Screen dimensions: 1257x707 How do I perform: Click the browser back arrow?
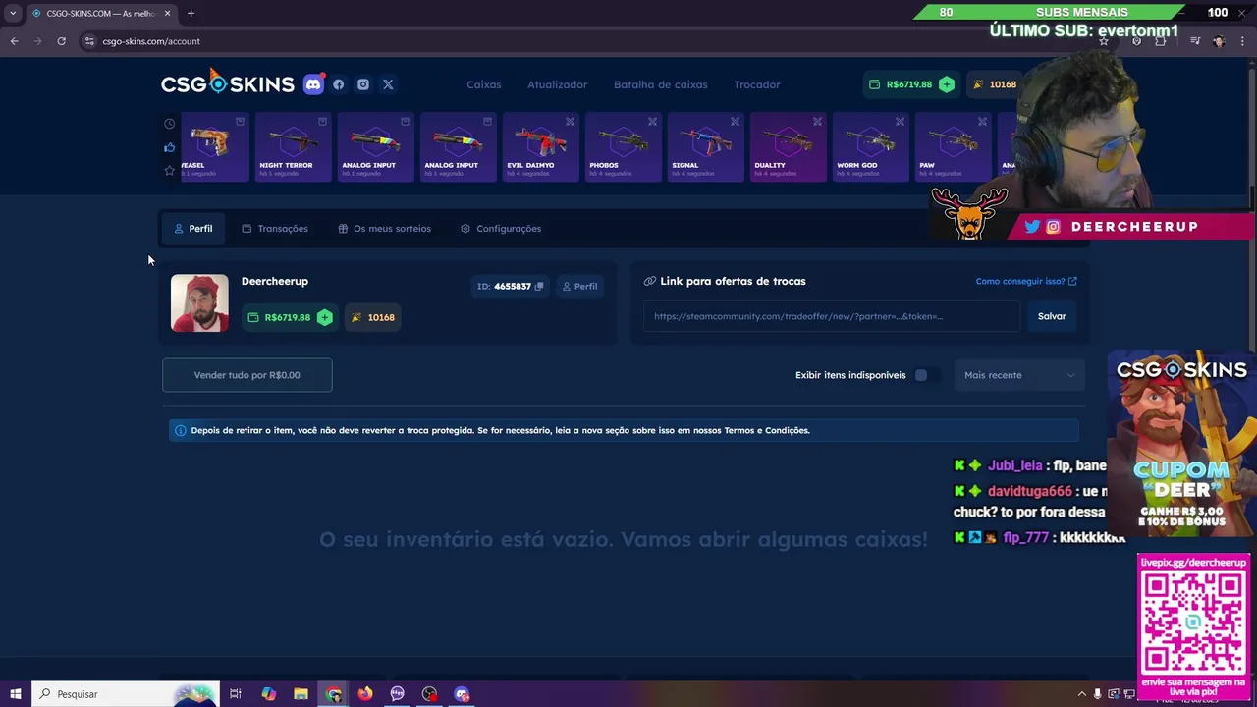tap(14, 41)
